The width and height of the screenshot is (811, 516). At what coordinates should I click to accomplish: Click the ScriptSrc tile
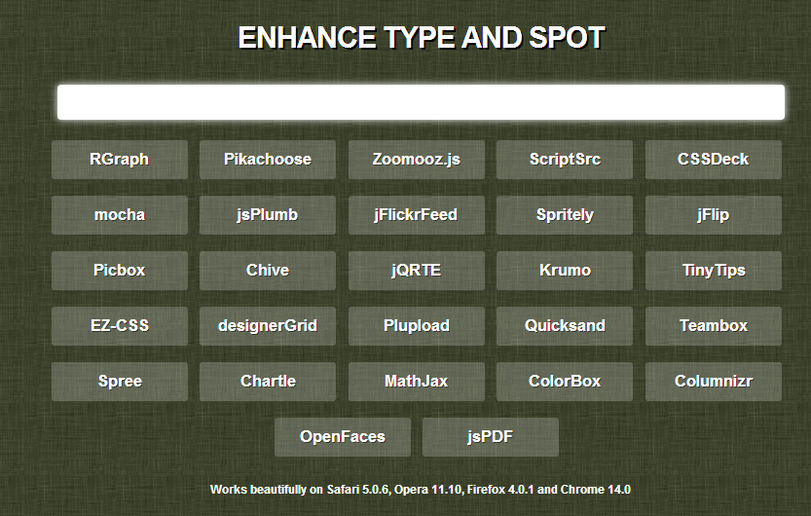coord(565,160)
